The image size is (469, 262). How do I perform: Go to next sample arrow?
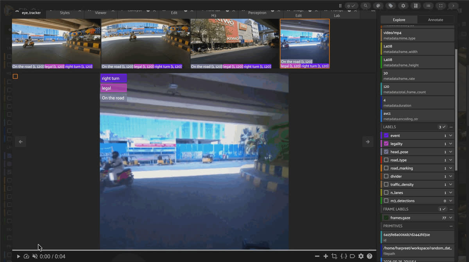click(367, 142)
